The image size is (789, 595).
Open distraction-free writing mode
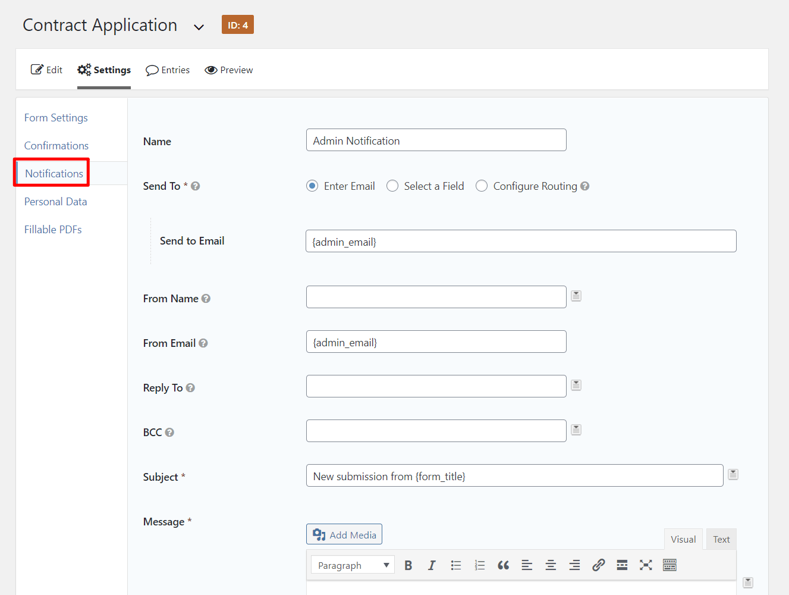pos(646,565)
